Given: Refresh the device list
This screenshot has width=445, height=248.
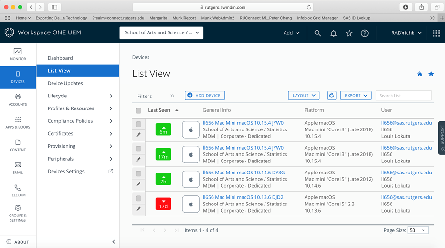Looking at the screenshot, I should 331,96.
